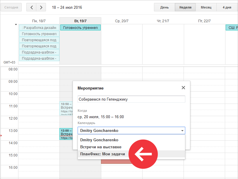Open the 10:50 Встреч event on Tuesday
The height and width of the screenshot is (179, 238).
(66, 109)
